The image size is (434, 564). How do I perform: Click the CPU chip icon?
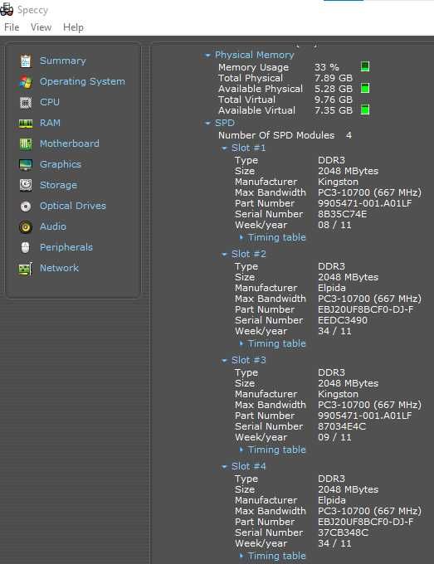pos(26,103)
